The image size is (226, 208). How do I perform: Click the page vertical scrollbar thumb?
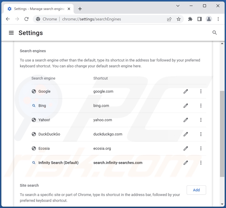[x=222, y=134]
